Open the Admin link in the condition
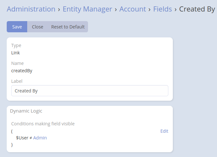217x157 pixels. [x=40, y=138]
